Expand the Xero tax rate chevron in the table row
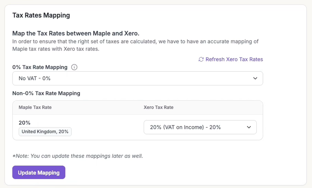The width and height of the screenshot is (312, 188). click(249, 127)
